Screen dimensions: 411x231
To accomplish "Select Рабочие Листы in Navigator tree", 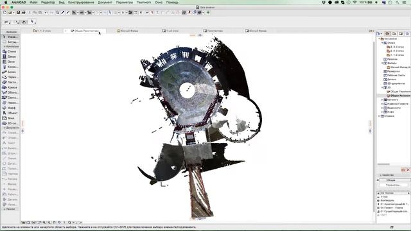I will click(x=394, y=76).
